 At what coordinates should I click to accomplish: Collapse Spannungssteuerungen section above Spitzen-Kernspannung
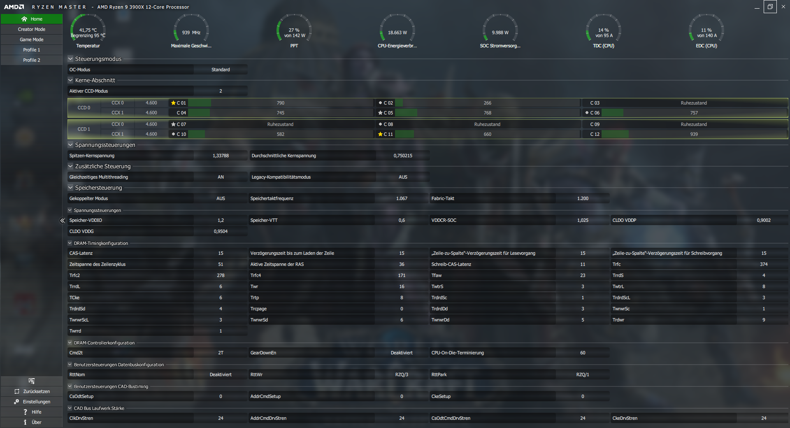pyautogui.click(x=70, y=145)
